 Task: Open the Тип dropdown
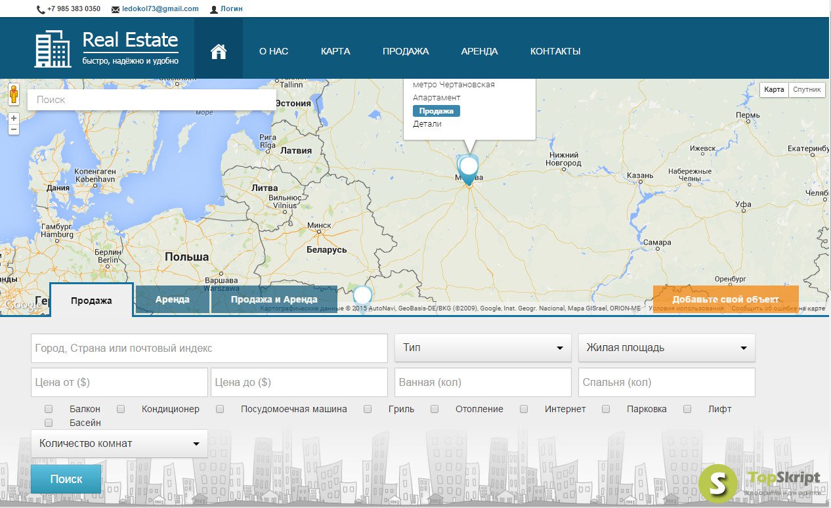tap(483, 348)
